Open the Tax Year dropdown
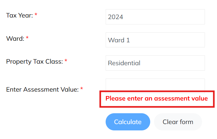 155,17
